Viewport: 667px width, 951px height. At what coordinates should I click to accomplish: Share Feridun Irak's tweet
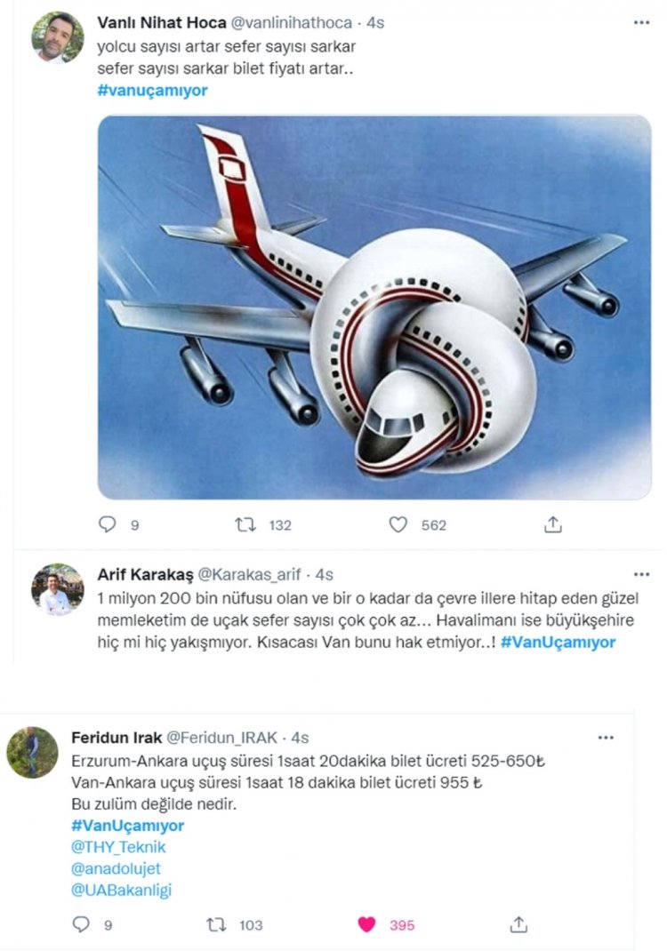520,924
